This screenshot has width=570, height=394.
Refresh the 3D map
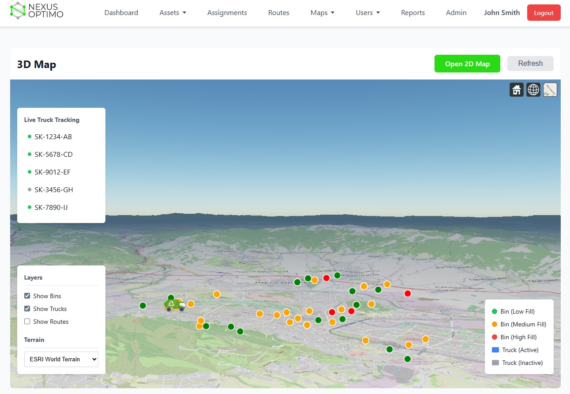point(530,64)
